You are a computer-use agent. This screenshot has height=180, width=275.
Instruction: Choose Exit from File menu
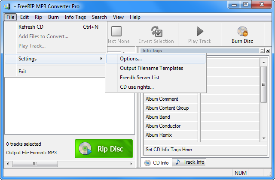pos(55,72)
